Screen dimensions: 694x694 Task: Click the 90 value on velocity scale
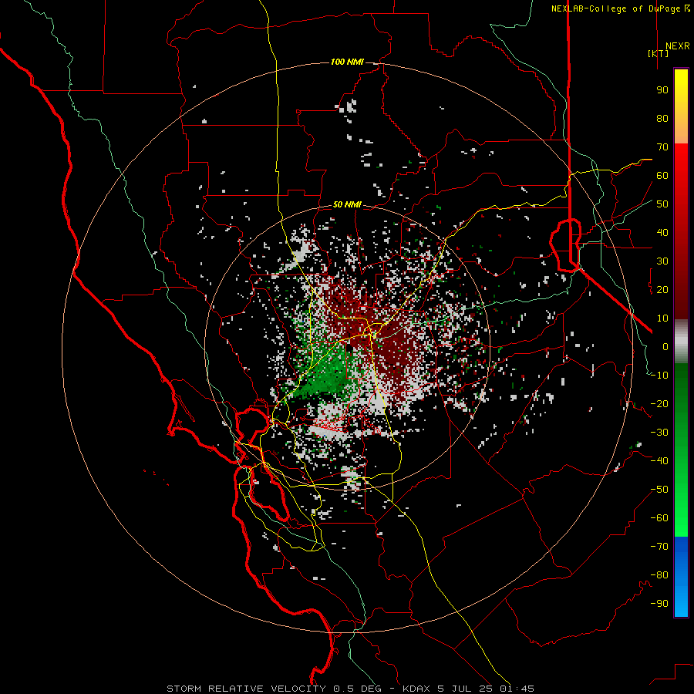click(662, 90)
